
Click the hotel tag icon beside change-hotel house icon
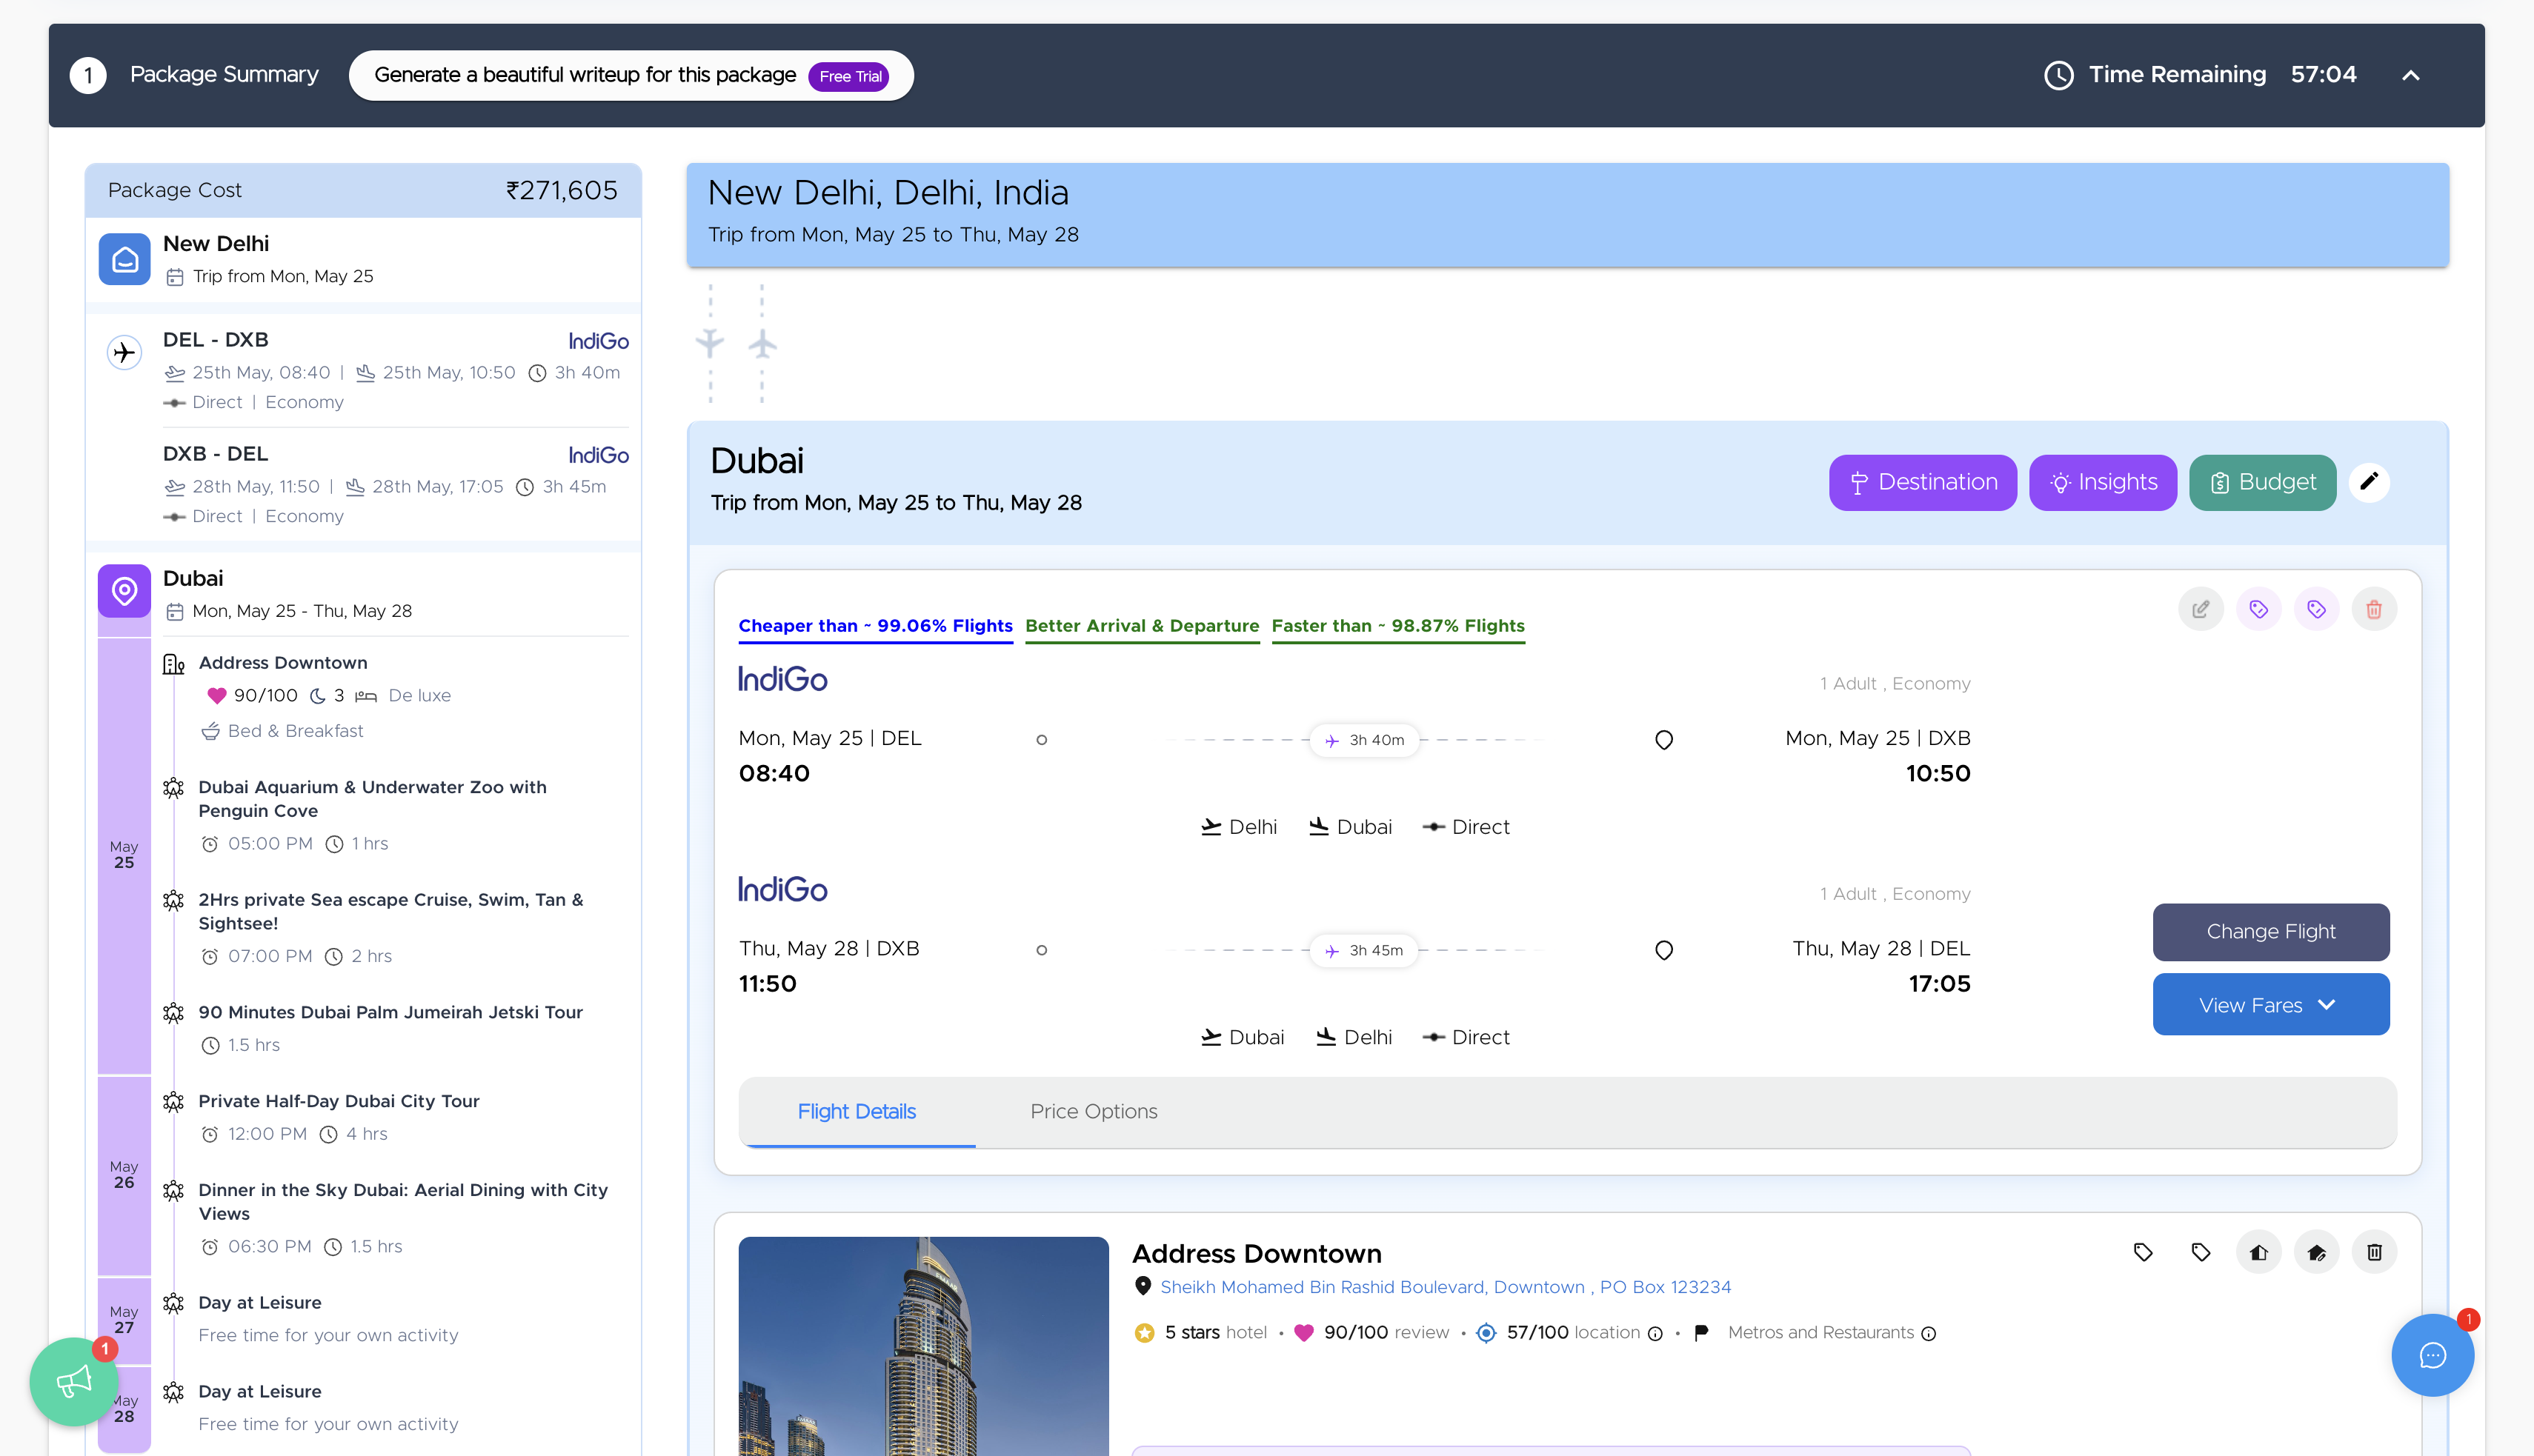click(x=2201, y=1252)
